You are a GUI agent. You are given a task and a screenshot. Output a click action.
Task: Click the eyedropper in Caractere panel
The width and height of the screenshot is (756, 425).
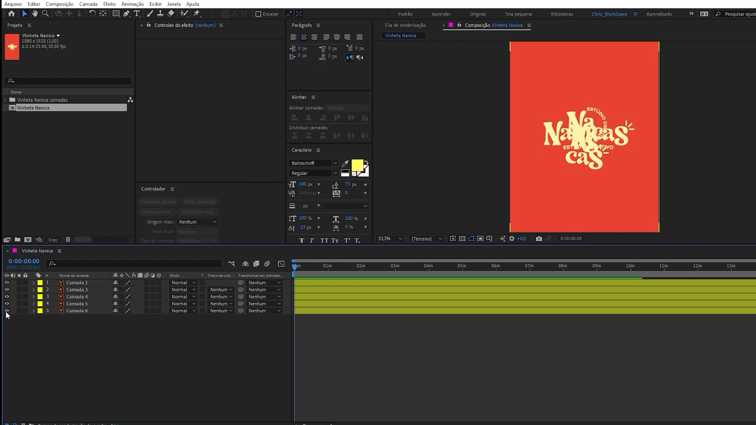pos(345,163)
